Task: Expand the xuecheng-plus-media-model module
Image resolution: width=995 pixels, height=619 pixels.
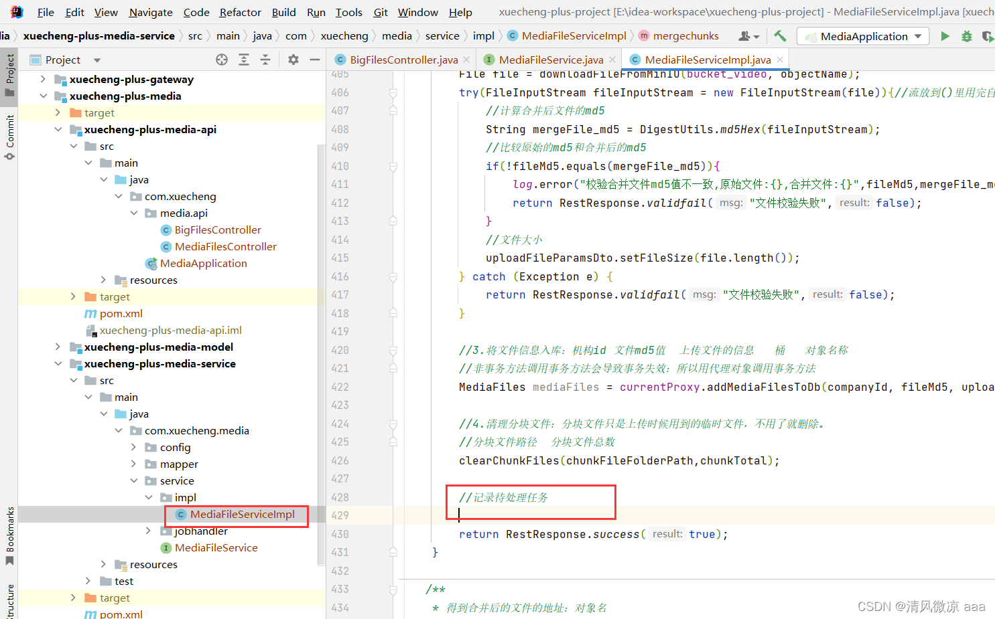Action: [x=58, y=347]
